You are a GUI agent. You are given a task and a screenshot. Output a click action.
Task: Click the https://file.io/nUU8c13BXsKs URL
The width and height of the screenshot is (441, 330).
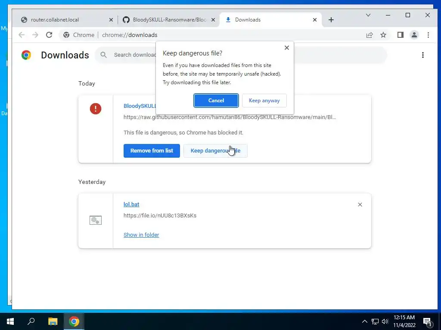click(x=160, y=216)
